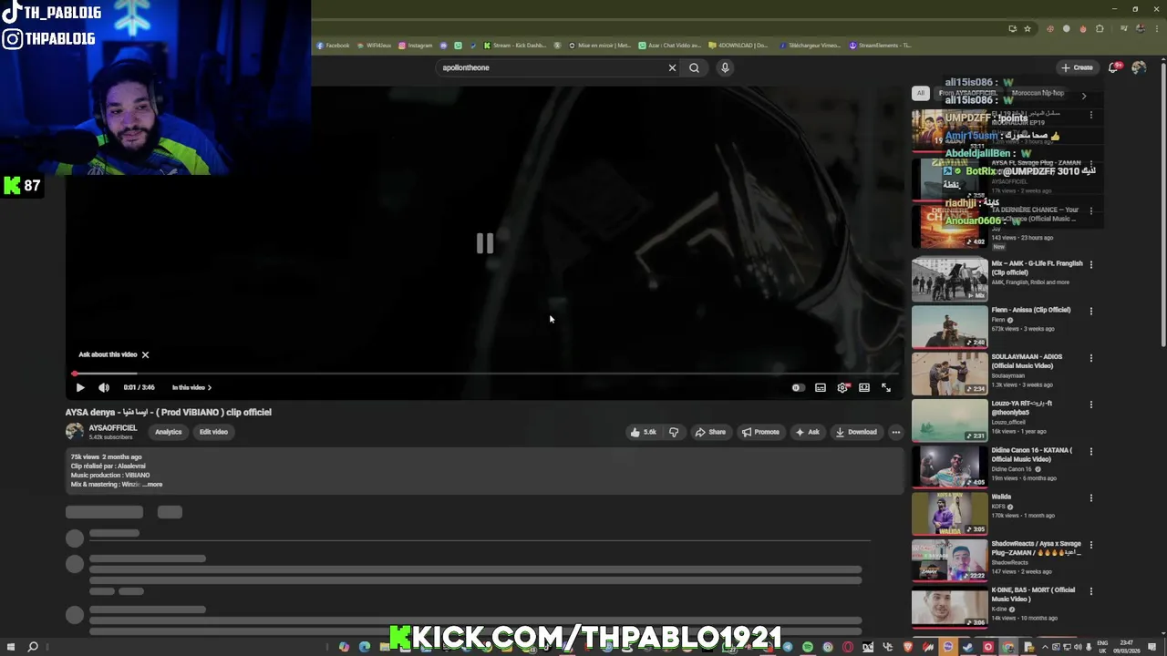Open Windows taskbar search icon
The image size is (1167, 656).
click(x=33, y=647)
